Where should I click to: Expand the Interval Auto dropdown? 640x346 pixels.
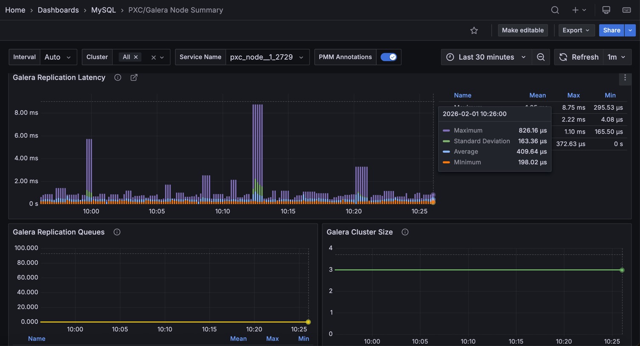click(58, 57)
